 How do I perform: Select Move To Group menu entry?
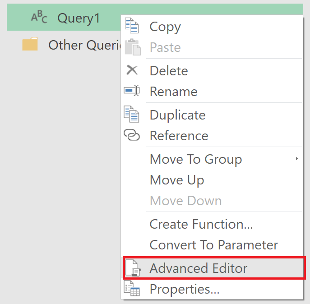pyautogui.click(x=196, y=159)
